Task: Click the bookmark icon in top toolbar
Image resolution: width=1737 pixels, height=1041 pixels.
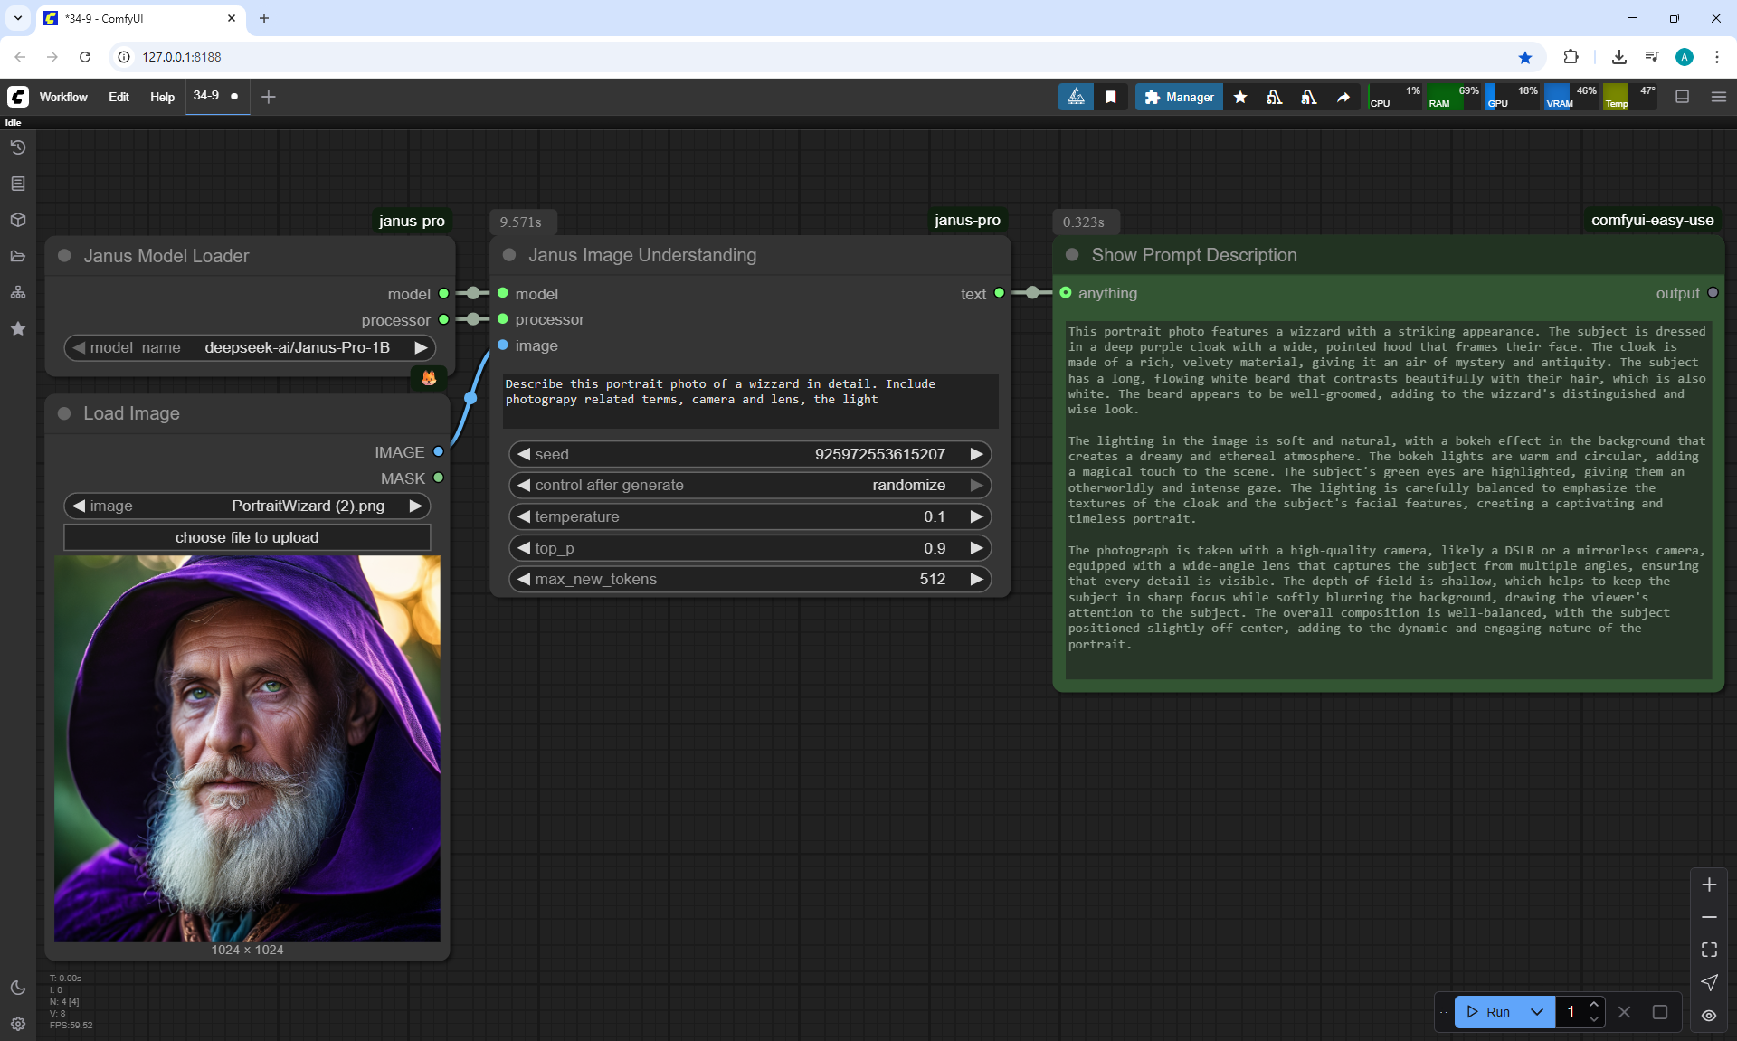Action: pyautogui.click(x=1111, y=97)
